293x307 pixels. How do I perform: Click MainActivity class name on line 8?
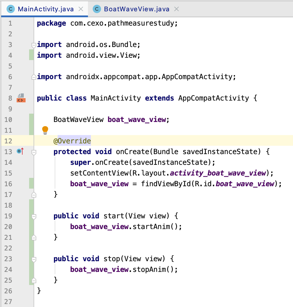(116, 98)
